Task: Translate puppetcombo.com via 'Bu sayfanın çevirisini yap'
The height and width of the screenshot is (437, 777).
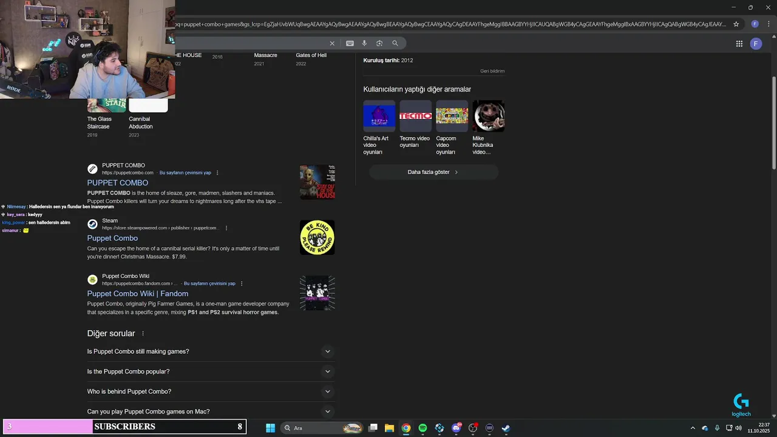Action: (185, 173)
